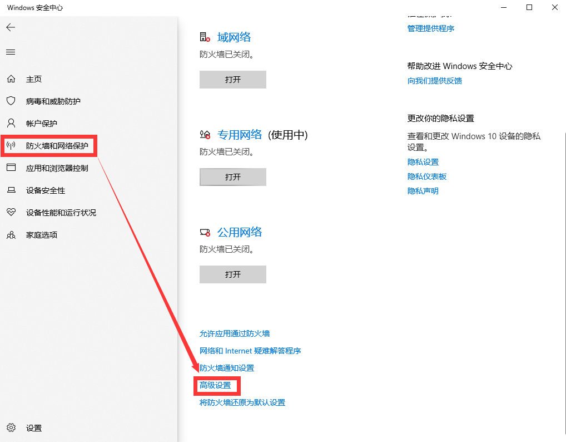Viewport: 566px width, 442px height.
Task: Open the 域网络 heading link
Action: 234,37
